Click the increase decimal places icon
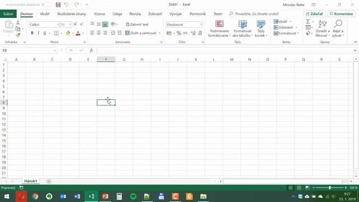 pyautogui.click(x=193, y=33)
